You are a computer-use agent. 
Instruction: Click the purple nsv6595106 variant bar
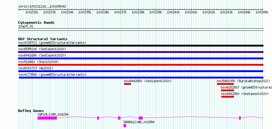tap(141, 52)
